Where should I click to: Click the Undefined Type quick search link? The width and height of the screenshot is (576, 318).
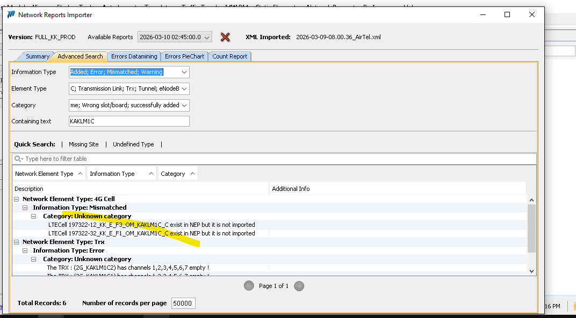point(133,144)
